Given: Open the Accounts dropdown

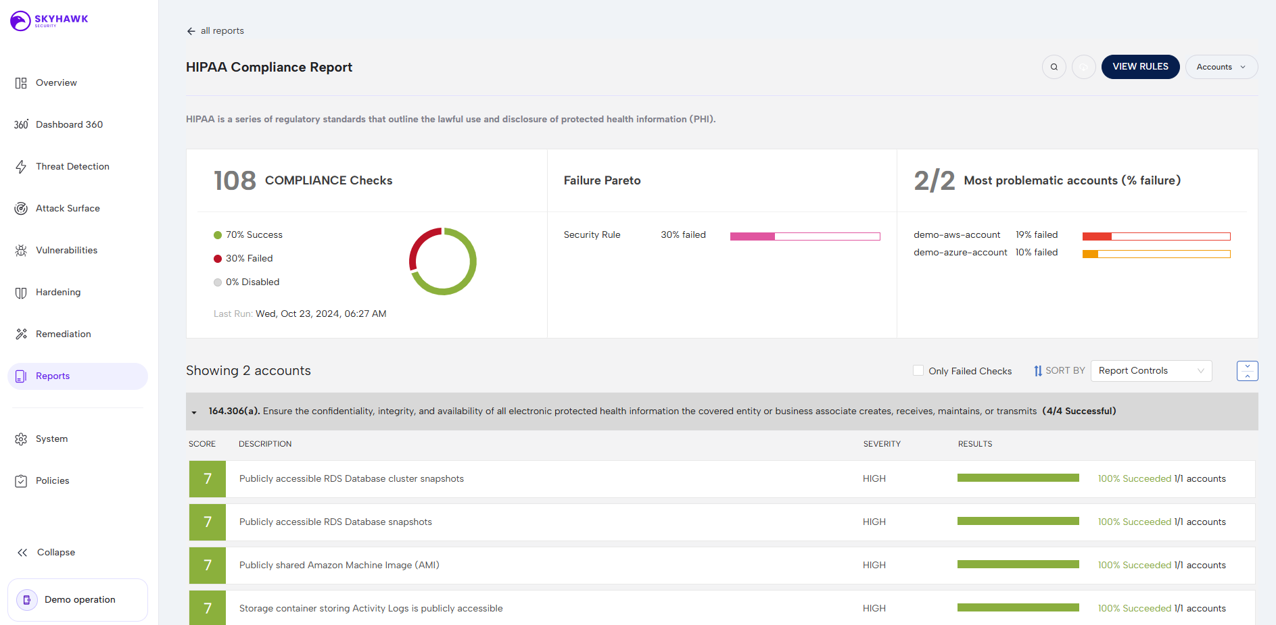Looking at the screenshot, I should pos(1221,67).
